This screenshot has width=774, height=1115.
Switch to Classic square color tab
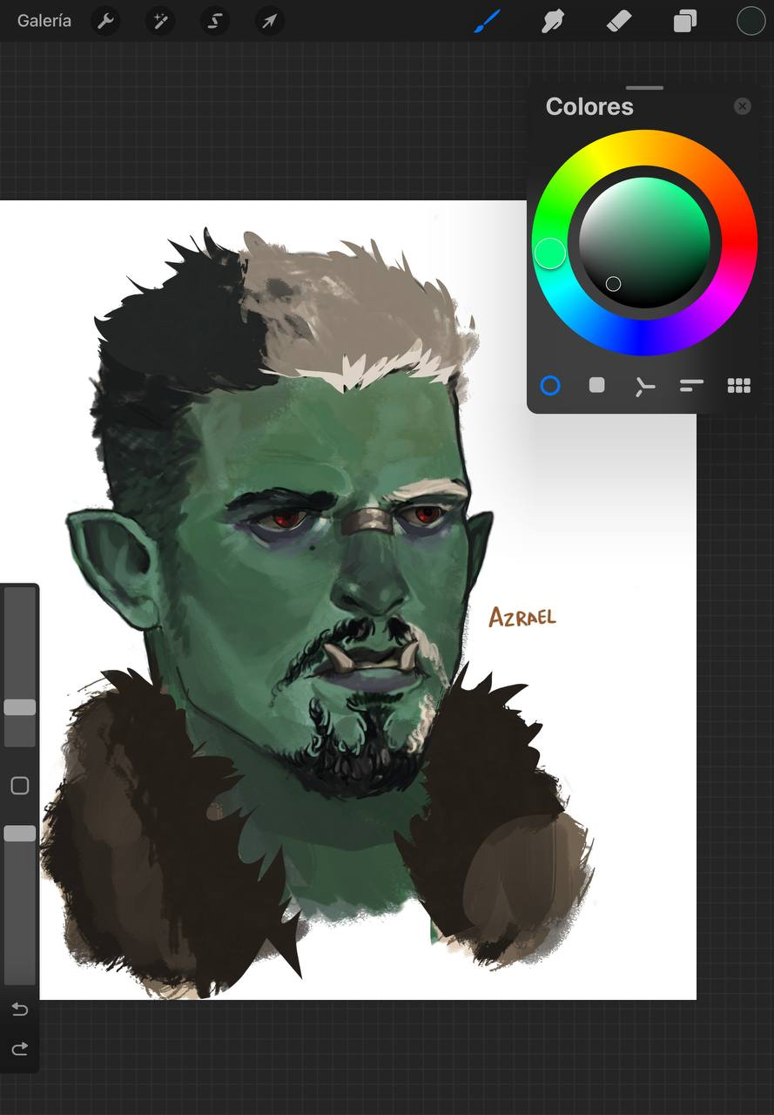596,385
